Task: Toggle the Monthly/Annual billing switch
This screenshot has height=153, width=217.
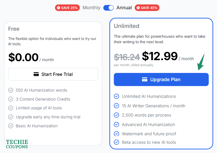Action: point(109,8)
